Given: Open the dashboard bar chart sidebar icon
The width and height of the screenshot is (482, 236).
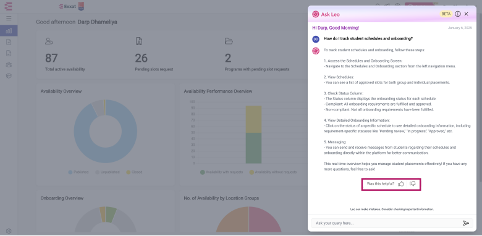Looking at the screenshot, I should point(9,31).
